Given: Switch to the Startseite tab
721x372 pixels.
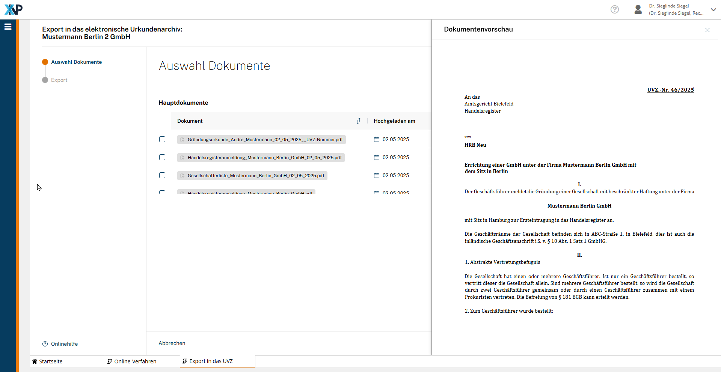Looking at the screenshot, I should 51,361.
